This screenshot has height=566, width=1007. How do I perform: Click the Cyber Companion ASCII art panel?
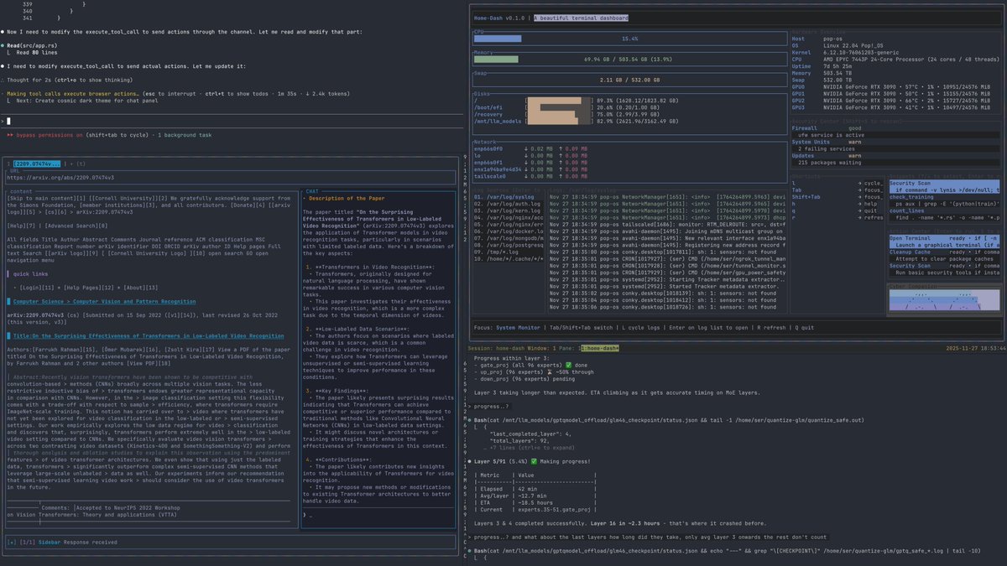[x=945, y=301]
